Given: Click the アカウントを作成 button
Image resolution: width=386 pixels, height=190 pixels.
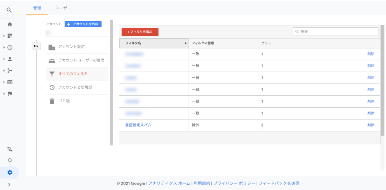Looking at the screenshot, I should tap(83, 24).
